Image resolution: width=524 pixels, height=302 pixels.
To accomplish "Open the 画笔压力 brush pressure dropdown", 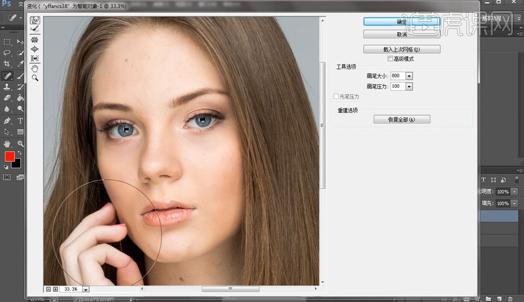I will pyautogui.click(x=409, y=86).
